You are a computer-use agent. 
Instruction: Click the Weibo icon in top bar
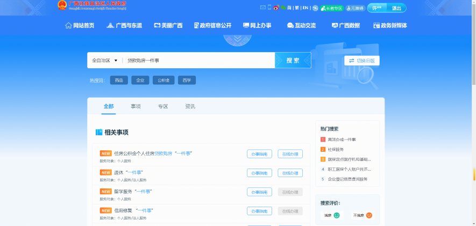click(x=276, y=8)
